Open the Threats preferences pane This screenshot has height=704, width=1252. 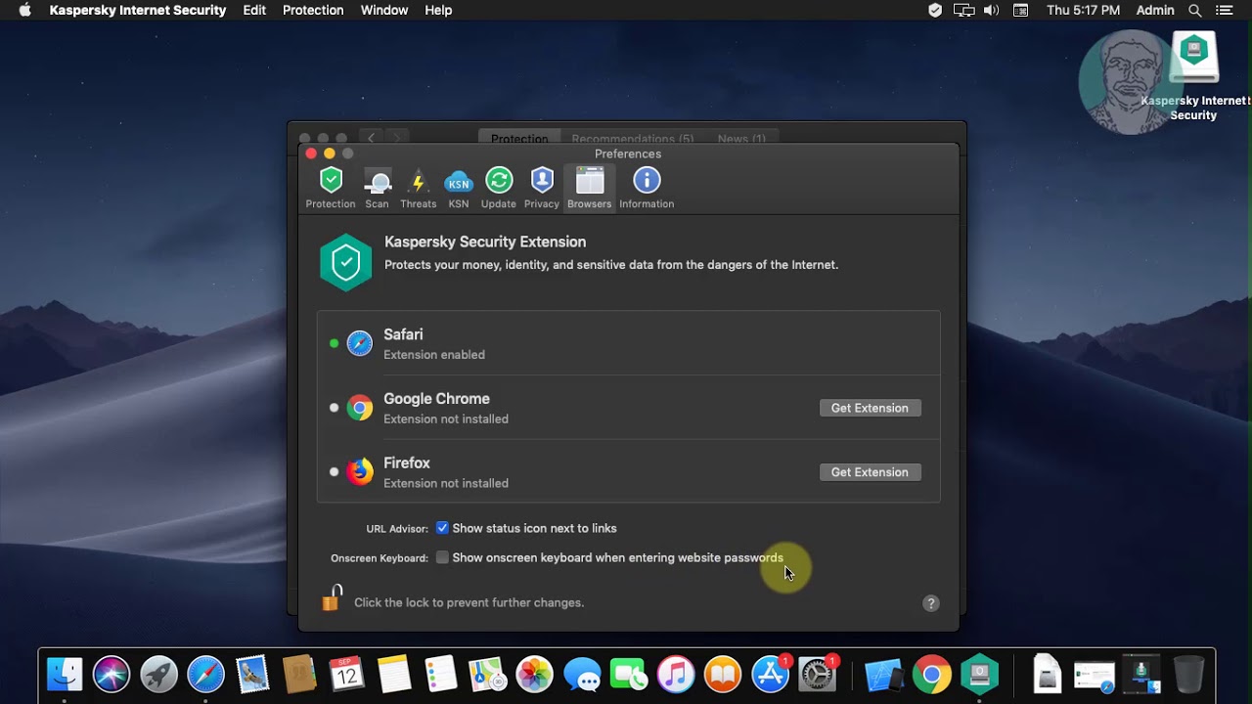(418, 188)
